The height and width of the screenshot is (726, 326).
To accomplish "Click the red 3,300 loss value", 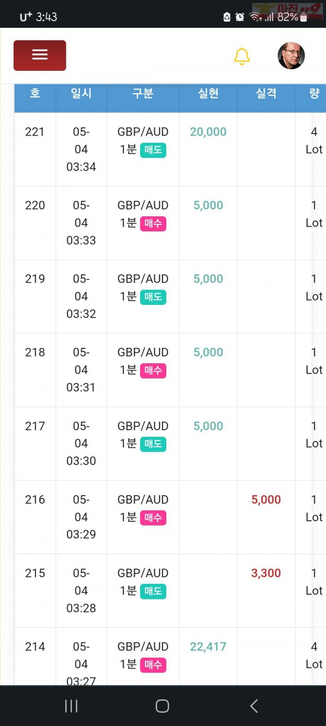I will coord(266,573).
